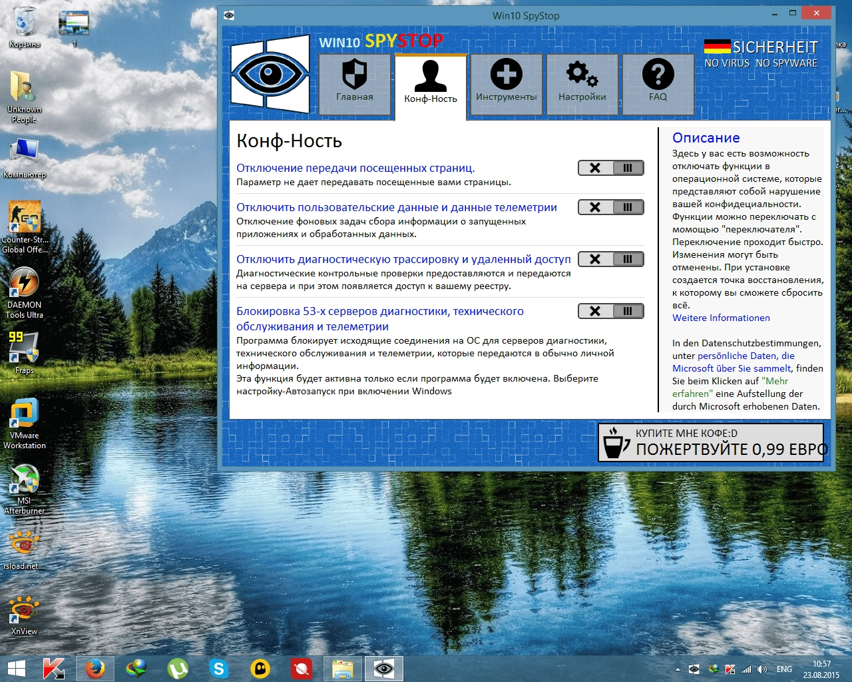The image size is (852, 682).
Task: Click the green Mehr erfahren link
Action: point(730,387)
